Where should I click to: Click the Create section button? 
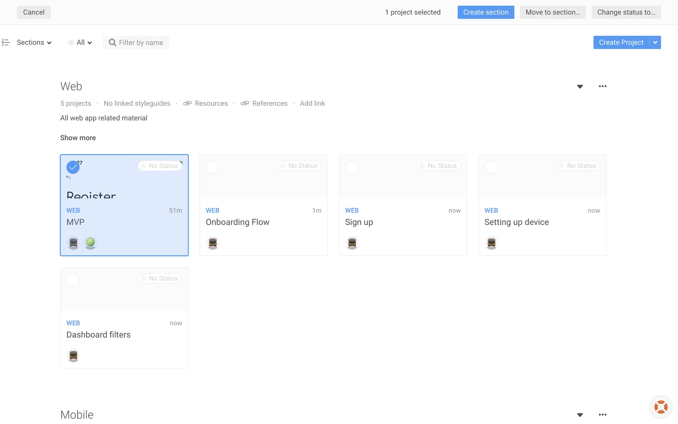[486, 12]
